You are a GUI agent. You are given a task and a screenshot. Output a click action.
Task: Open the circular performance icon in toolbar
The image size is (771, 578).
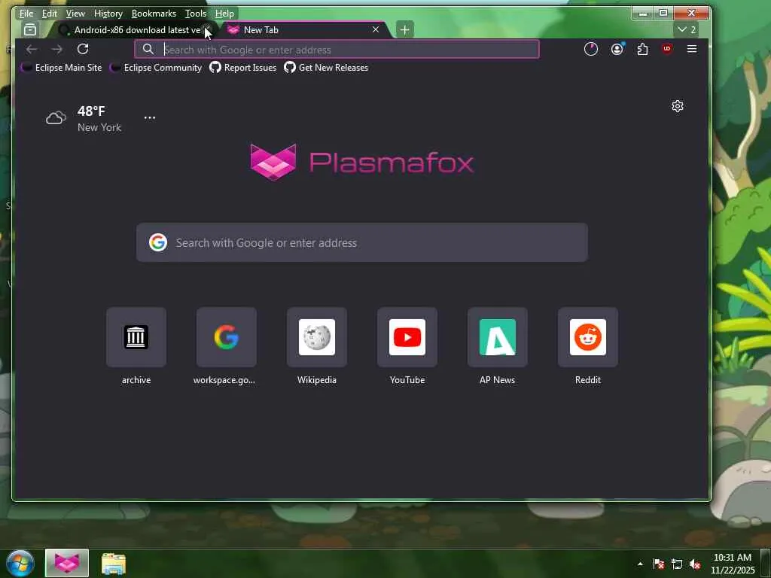[590, 49]
